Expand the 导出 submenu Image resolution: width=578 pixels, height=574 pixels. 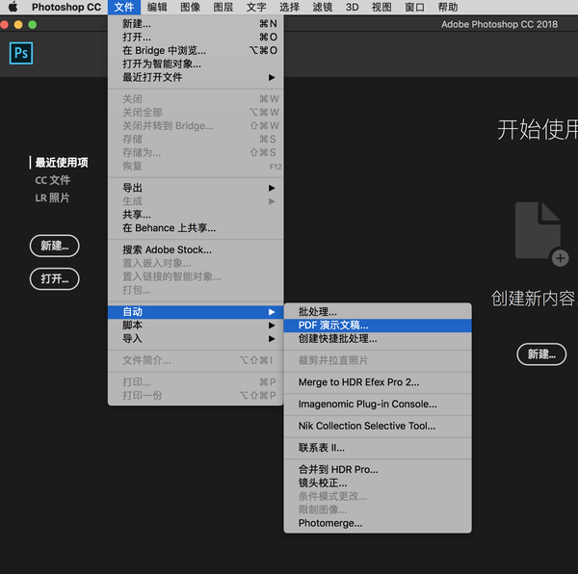pyautogui.click(x=196, y=188)
